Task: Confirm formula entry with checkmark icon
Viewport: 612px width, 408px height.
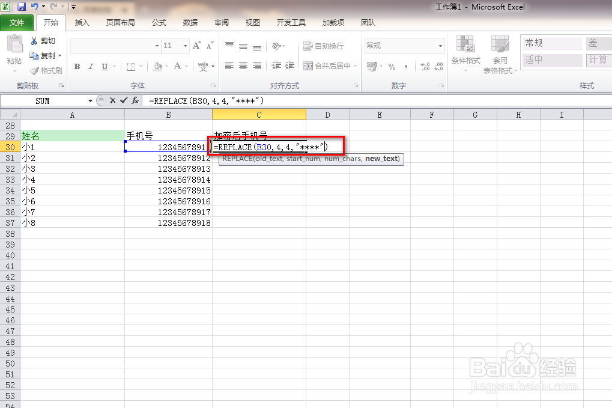Action: [x=124, y=100]
